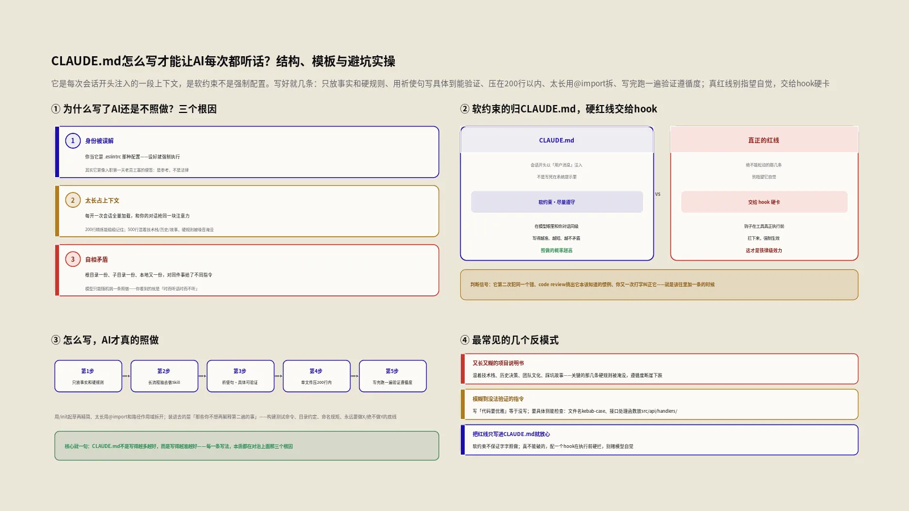Click the line '别指望它自觉'
The image size is (909, 511).
[x=764, y=177]
